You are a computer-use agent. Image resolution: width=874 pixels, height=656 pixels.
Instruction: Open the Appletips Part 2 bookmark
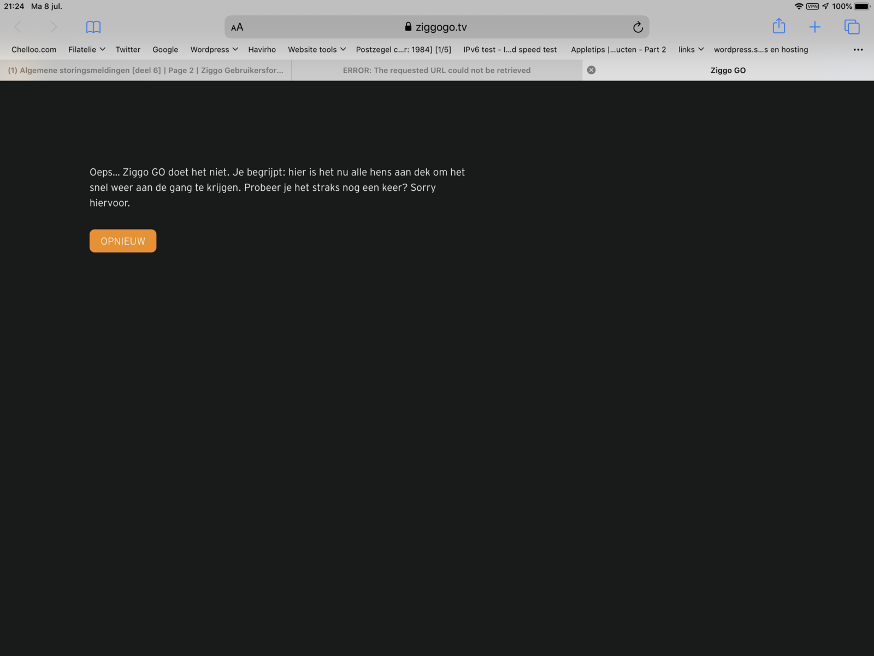pyautogui.click(x=618, y=49)
